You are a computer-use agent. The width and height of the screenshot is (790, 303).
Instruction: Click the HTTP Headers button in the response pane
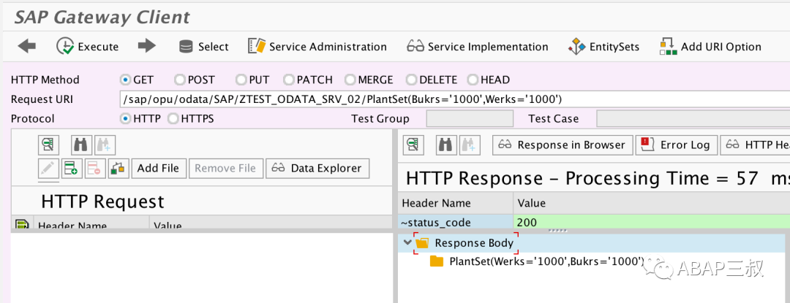[x=755, y=145]
